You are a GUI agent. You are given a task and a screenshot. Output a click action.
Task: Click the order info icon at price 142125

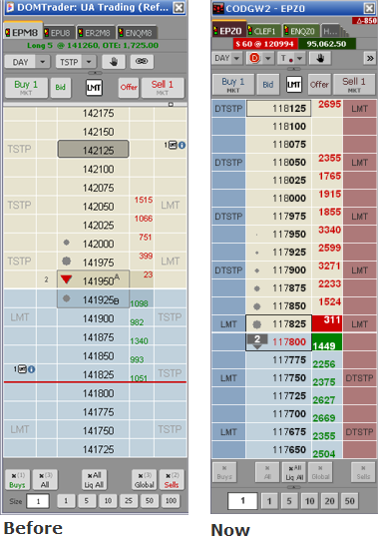(x=182, y=146)
